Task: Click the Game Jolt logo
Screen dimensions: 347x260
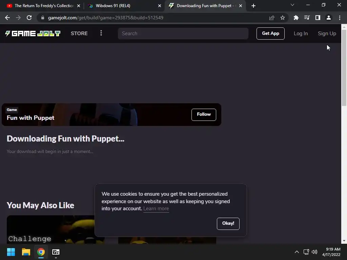Action: tap(33, 34)
